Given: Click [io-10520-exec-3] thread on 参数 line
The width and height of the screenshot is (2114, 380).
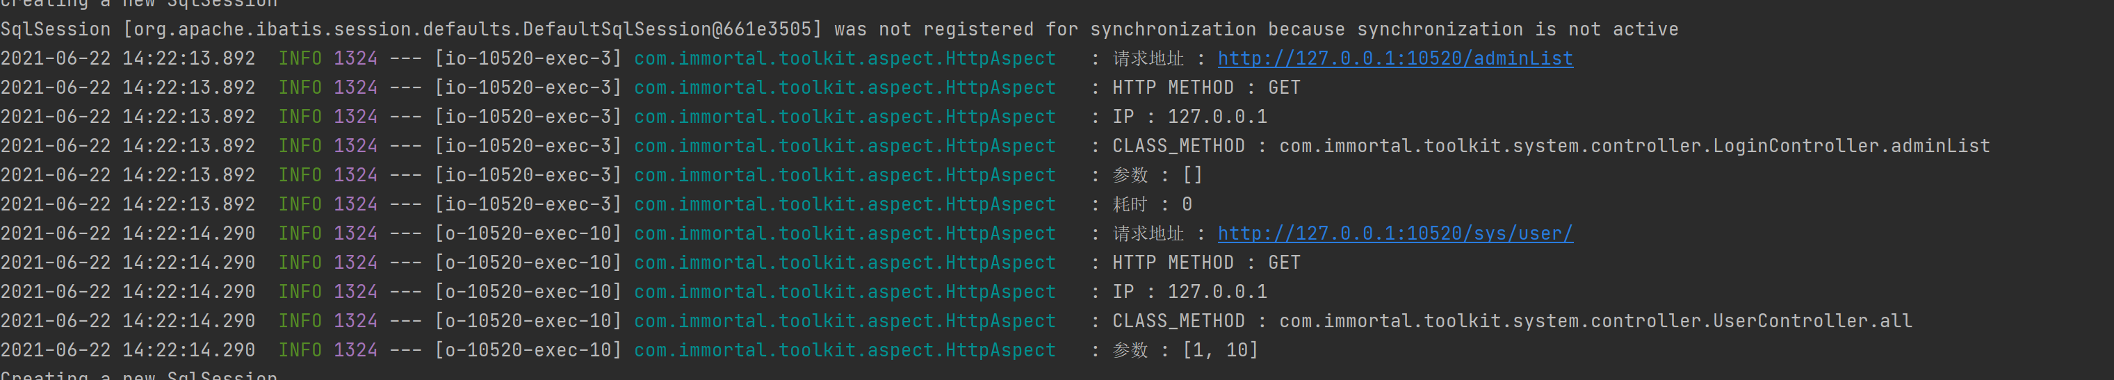Looking at the screenshot, I should coord(528,175).
